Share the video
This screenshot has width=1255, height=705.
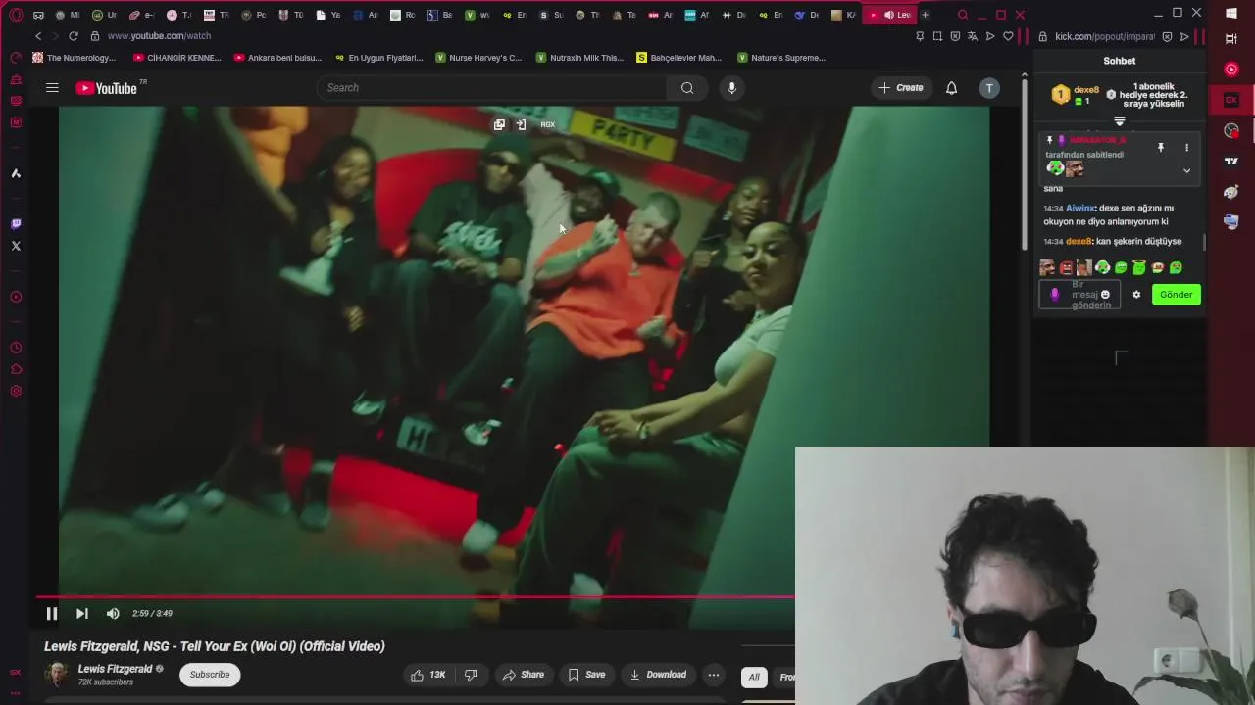click(523, 675)
